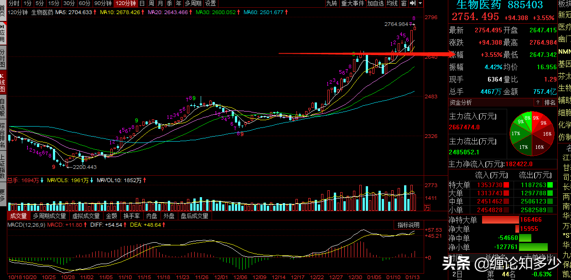Open the 排名 ranking in 资金分析
The height and width of the screenshot is (280, 571).
coord(550,102)
